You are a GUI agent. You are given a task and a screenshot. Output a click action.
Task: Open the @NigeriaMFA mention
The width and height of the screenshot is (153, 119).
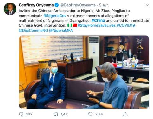(61, 31)
